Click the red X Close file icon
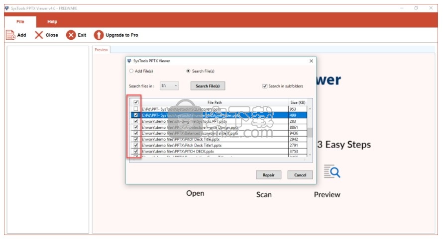Image resolution: width=443 pixels, height=239 pixels. tap(39, 35)
